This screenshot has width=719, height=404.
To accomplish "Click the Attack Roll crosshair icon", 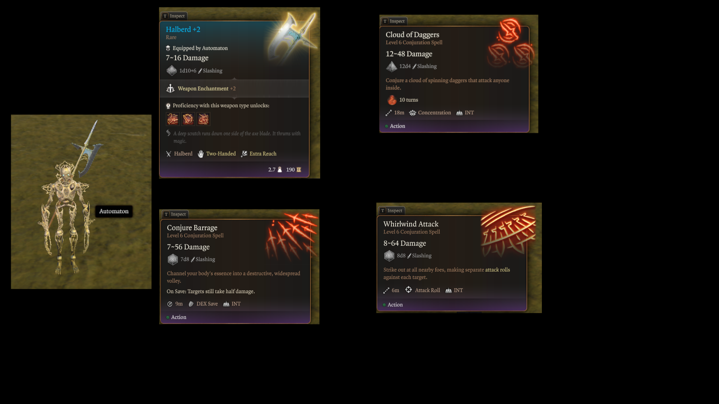I will (x=409, y=290).
